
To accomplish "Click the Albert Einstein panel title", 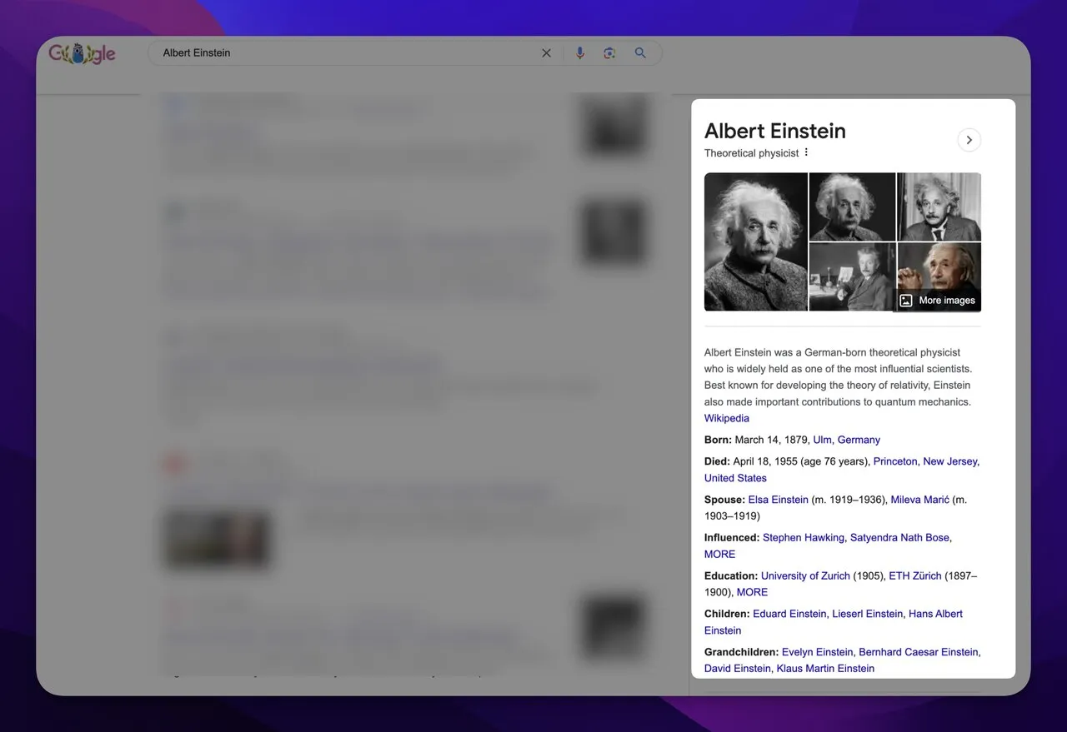I will [x=775, y=131].
